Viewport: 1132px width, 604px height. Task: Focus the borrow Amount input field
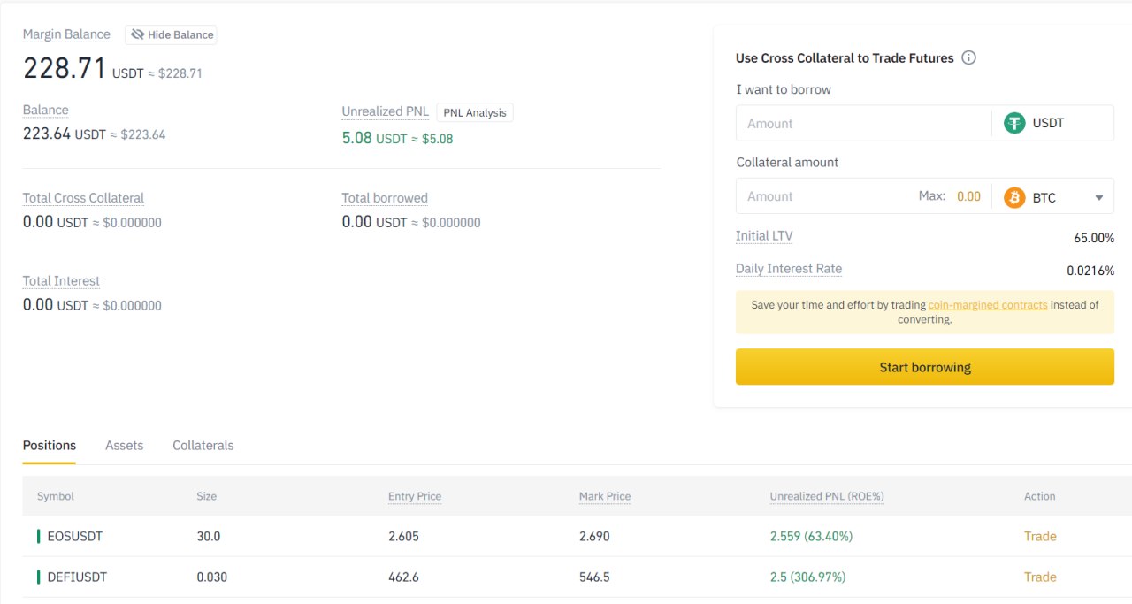[862, 124]
